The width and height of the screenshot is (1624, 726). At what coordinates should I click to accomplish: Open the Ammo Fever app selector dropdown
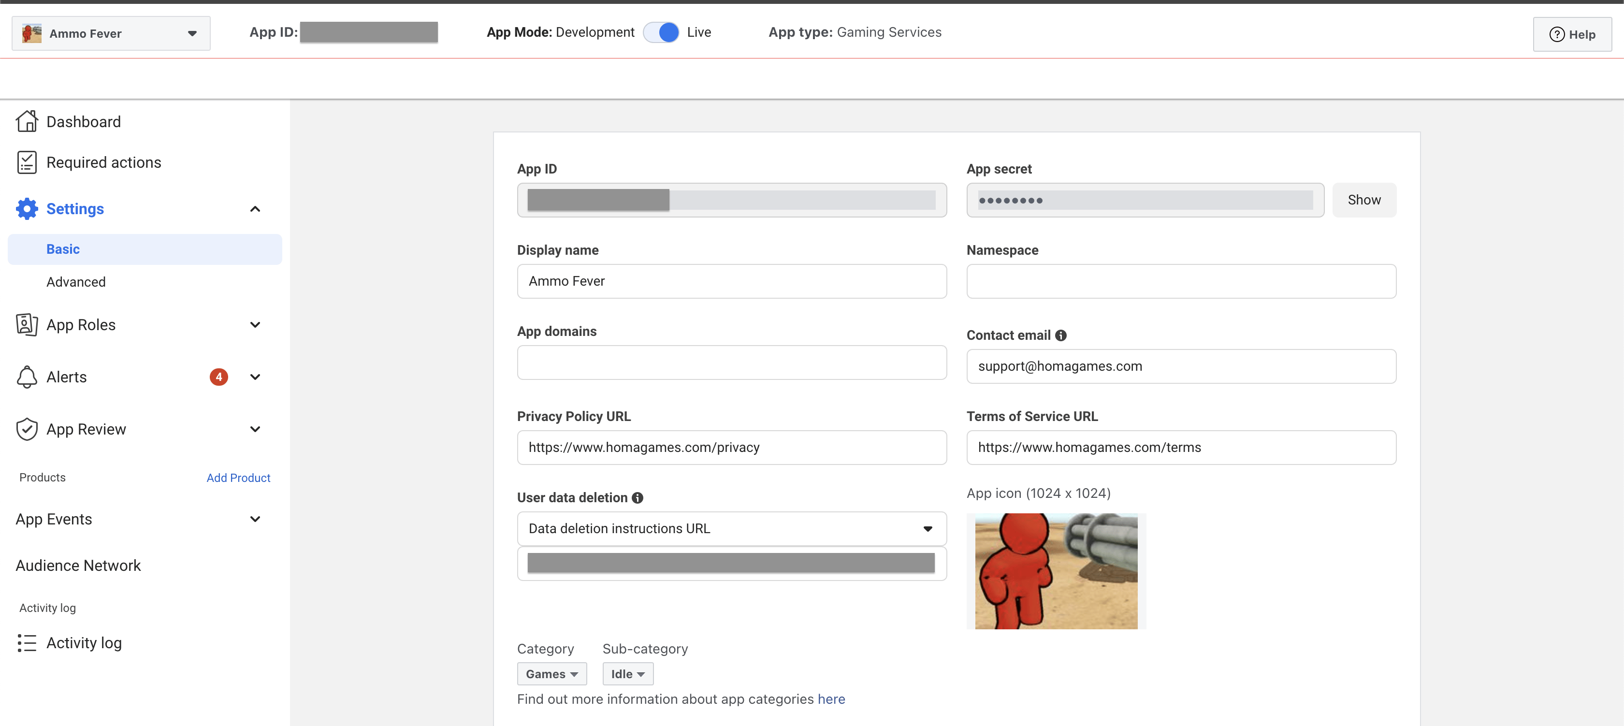tap(111, 33)
